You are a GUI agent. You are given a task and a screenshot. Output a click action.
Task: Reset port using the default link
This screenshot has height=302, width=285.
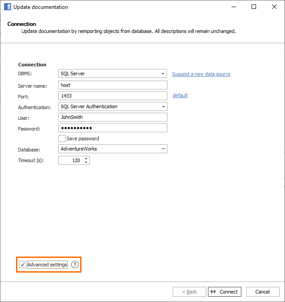180,95
